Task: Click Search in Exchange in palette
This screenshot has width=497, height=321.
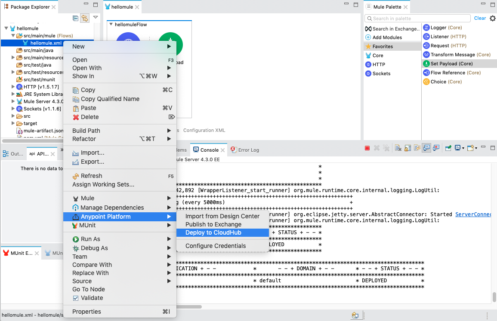Action: coord(395,29)
